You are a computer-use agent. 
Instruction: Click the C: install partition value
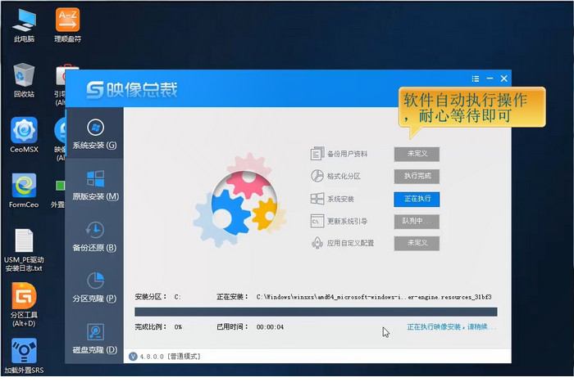coord(177,297)
